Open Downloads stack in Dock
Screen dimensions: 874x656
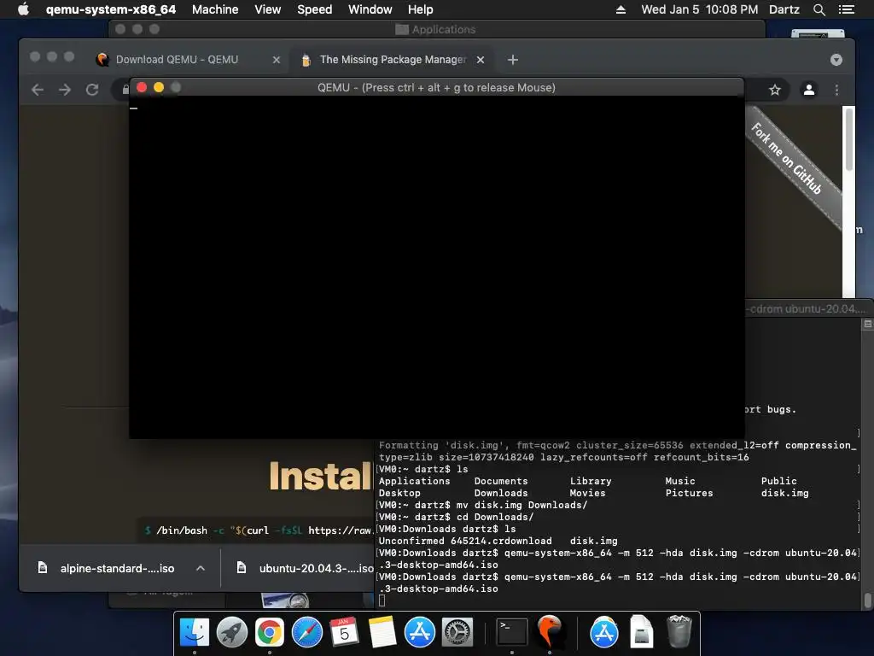coord(642,632)
